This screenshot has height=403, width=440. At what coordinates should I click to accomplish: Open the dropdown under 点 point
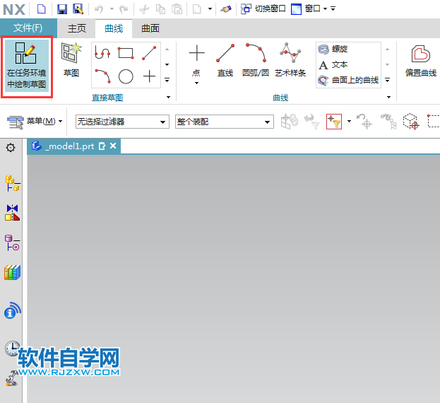(x=196, y=83)
